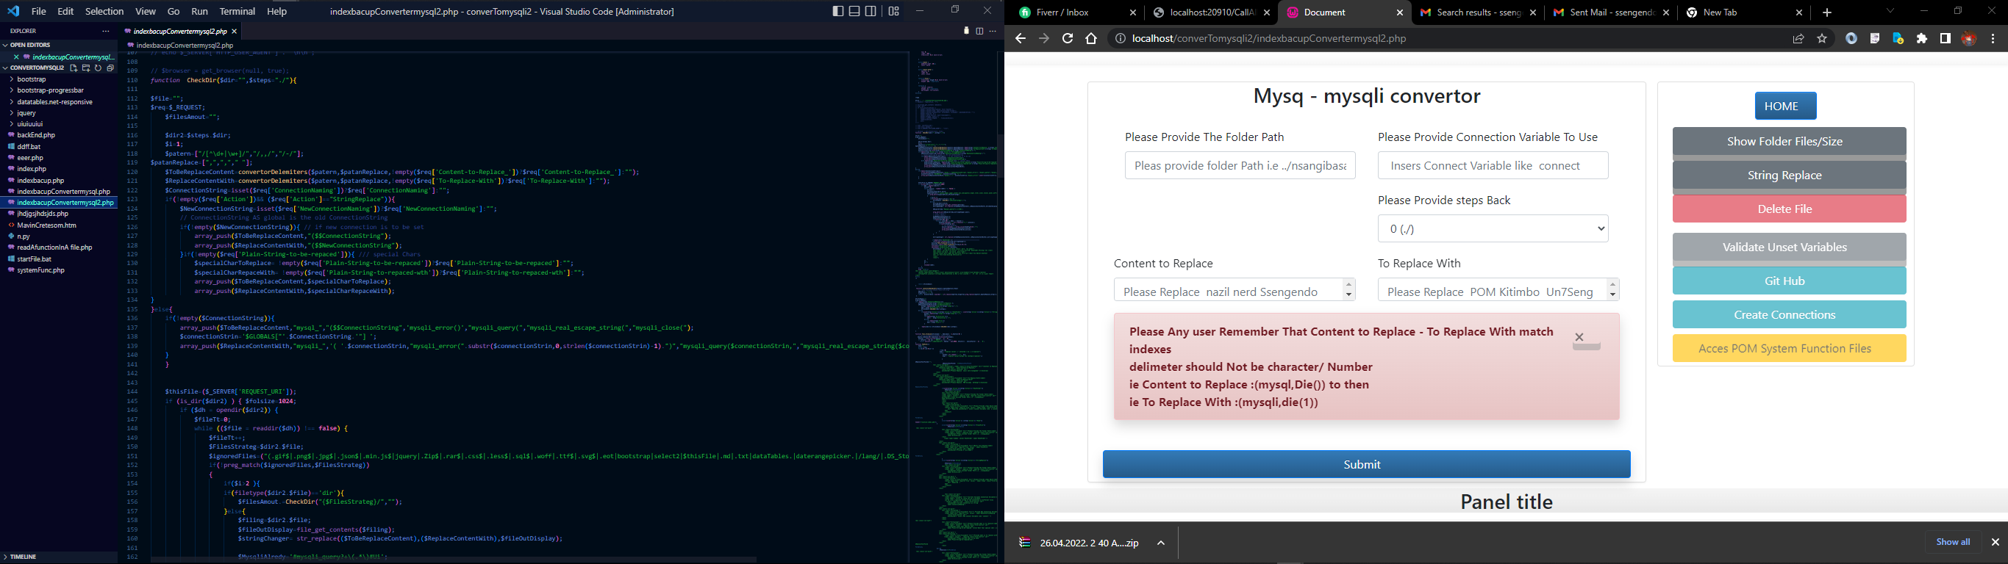The height and width of the screenshot is (564, 2008).
Task: Collapse all folders in explorer
Action: tap(111, 68)
